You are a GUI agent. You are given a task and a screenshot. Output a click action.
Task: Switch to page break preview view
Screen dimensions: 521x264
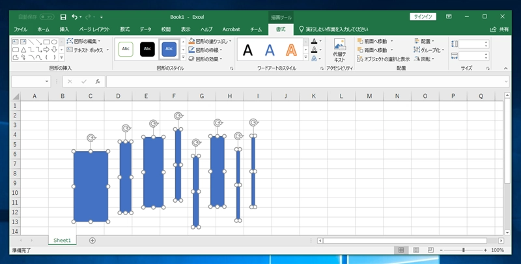[429, 250]
